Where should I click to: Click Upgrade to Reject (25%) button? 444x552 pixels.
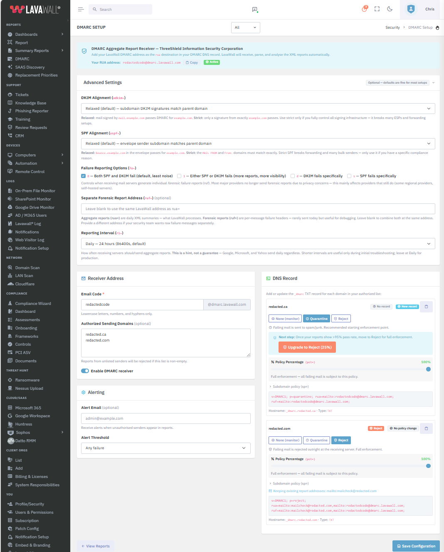(x=307, y=347)
